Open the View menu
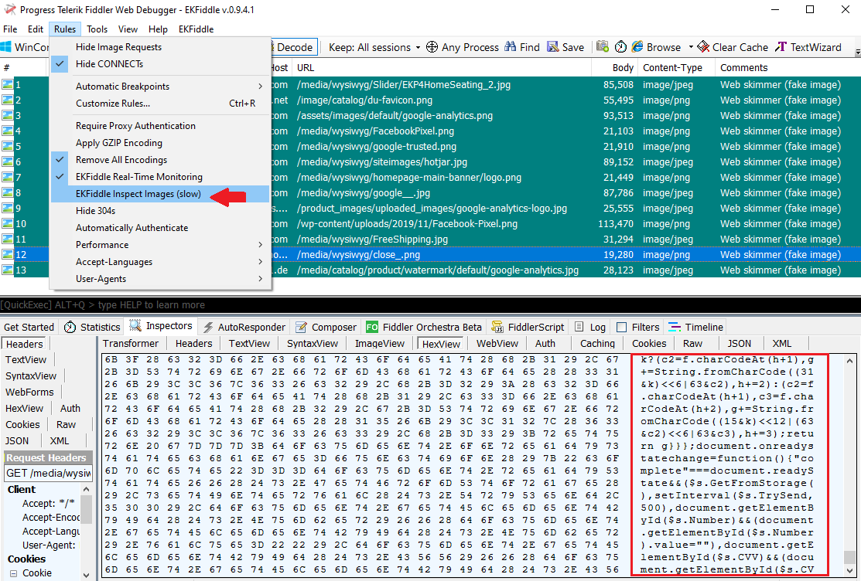861x581 pixels. pyautogui.click(x=128, y=29)
